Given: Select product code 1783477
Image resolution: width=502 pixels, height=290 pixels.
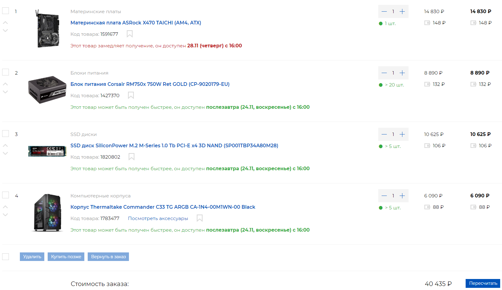Looking at the screenshot, I should pos(110,218).
